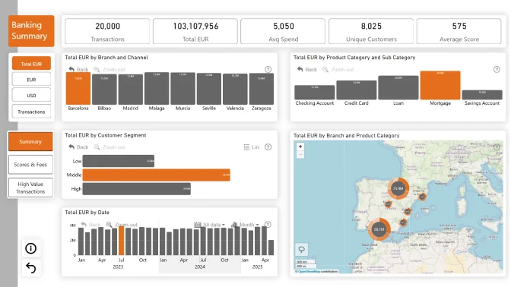Toggle the Lin scale option

pos(252,147)
